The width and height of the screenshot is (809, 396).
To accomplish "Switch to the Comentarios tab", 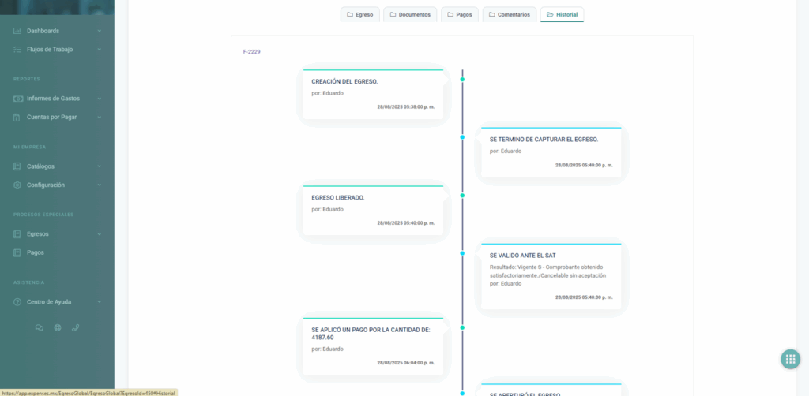I will click(x=508, y=14).
